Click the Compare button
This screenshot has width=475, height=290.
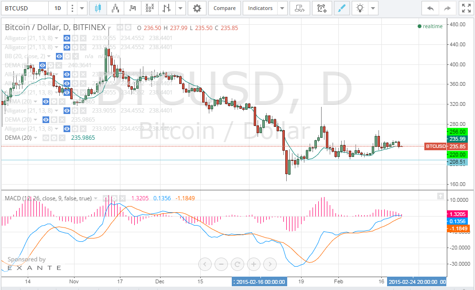pyautogui.click(x=224, y=8)
